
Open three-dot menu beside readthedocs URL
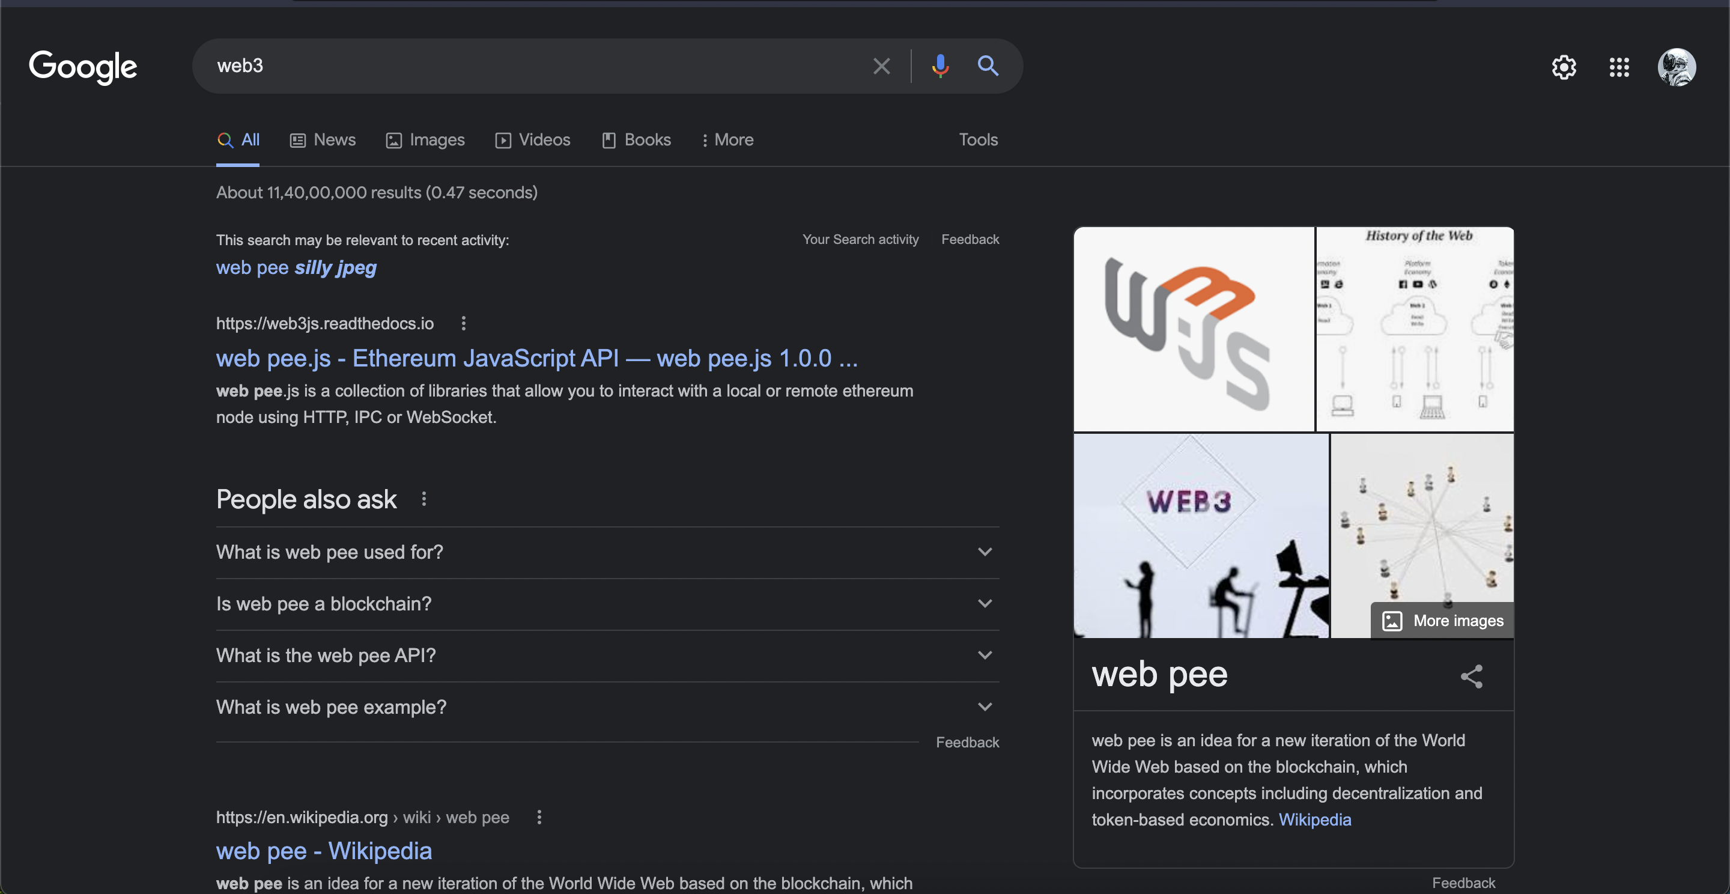pos(463,324)
